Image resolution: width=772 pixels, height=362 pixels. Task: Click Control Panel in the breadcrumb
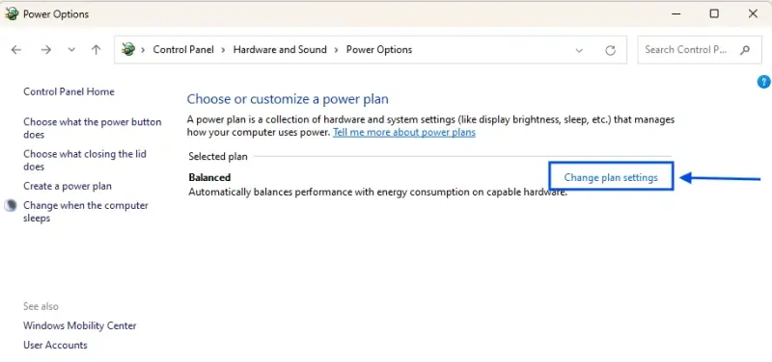pyautogui.click(x=183, y=50)
